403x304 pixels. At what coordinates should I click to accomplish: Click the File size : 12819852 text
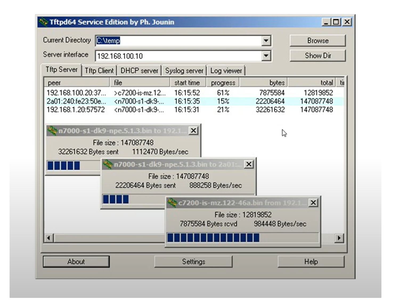(243, 215)
